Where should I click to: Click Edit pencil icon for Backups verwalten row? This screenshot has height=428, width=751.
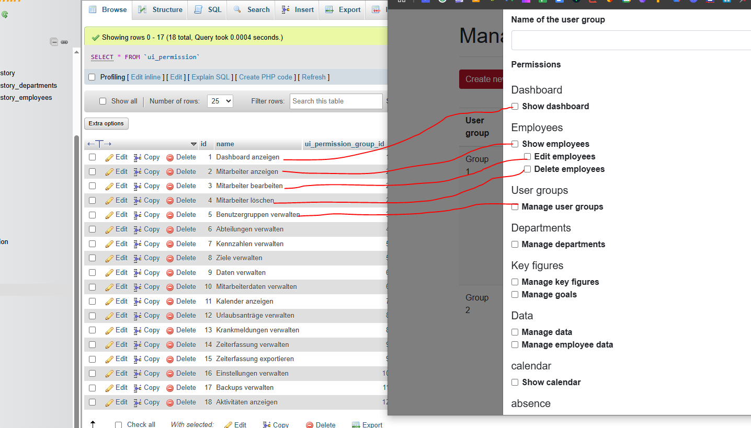(x=109, y=388)
